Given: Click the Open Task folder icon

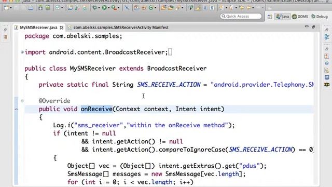Looking at the screenshot, I should pos(171,8).
